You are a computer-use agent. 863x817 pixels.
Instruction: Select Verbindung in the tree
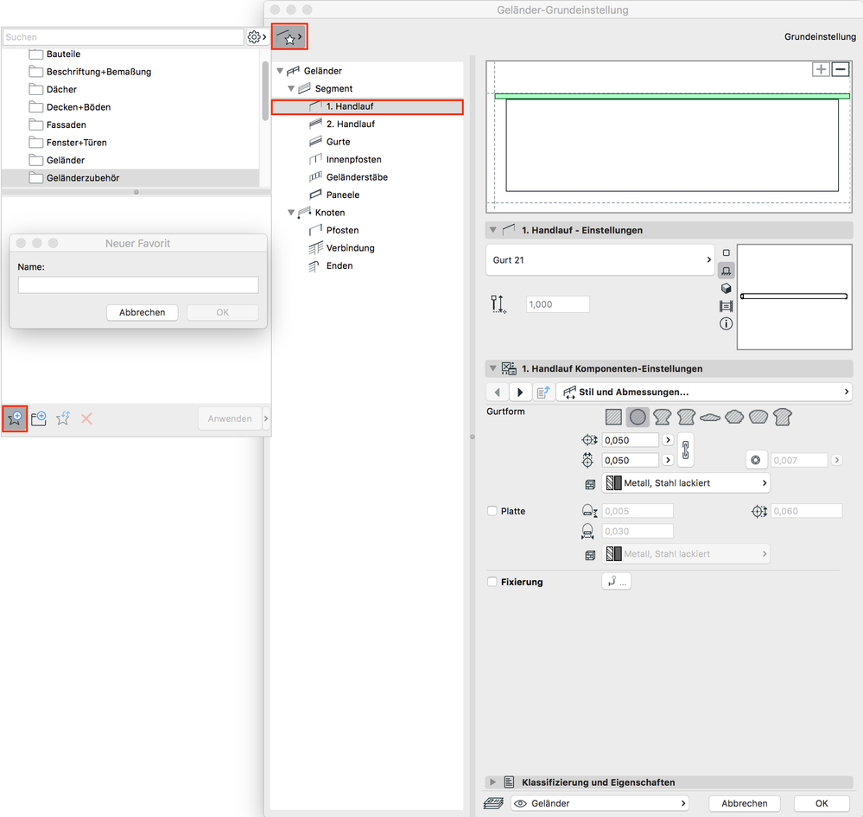tap(350, 248)
